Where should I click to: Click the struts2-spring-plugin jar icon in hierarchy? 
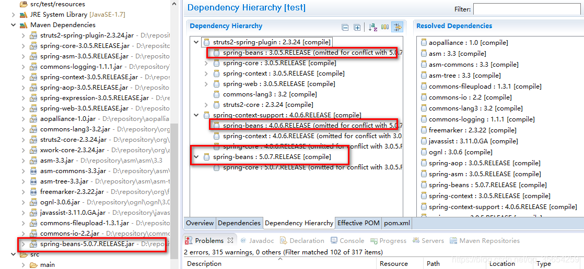pos(207,42)
